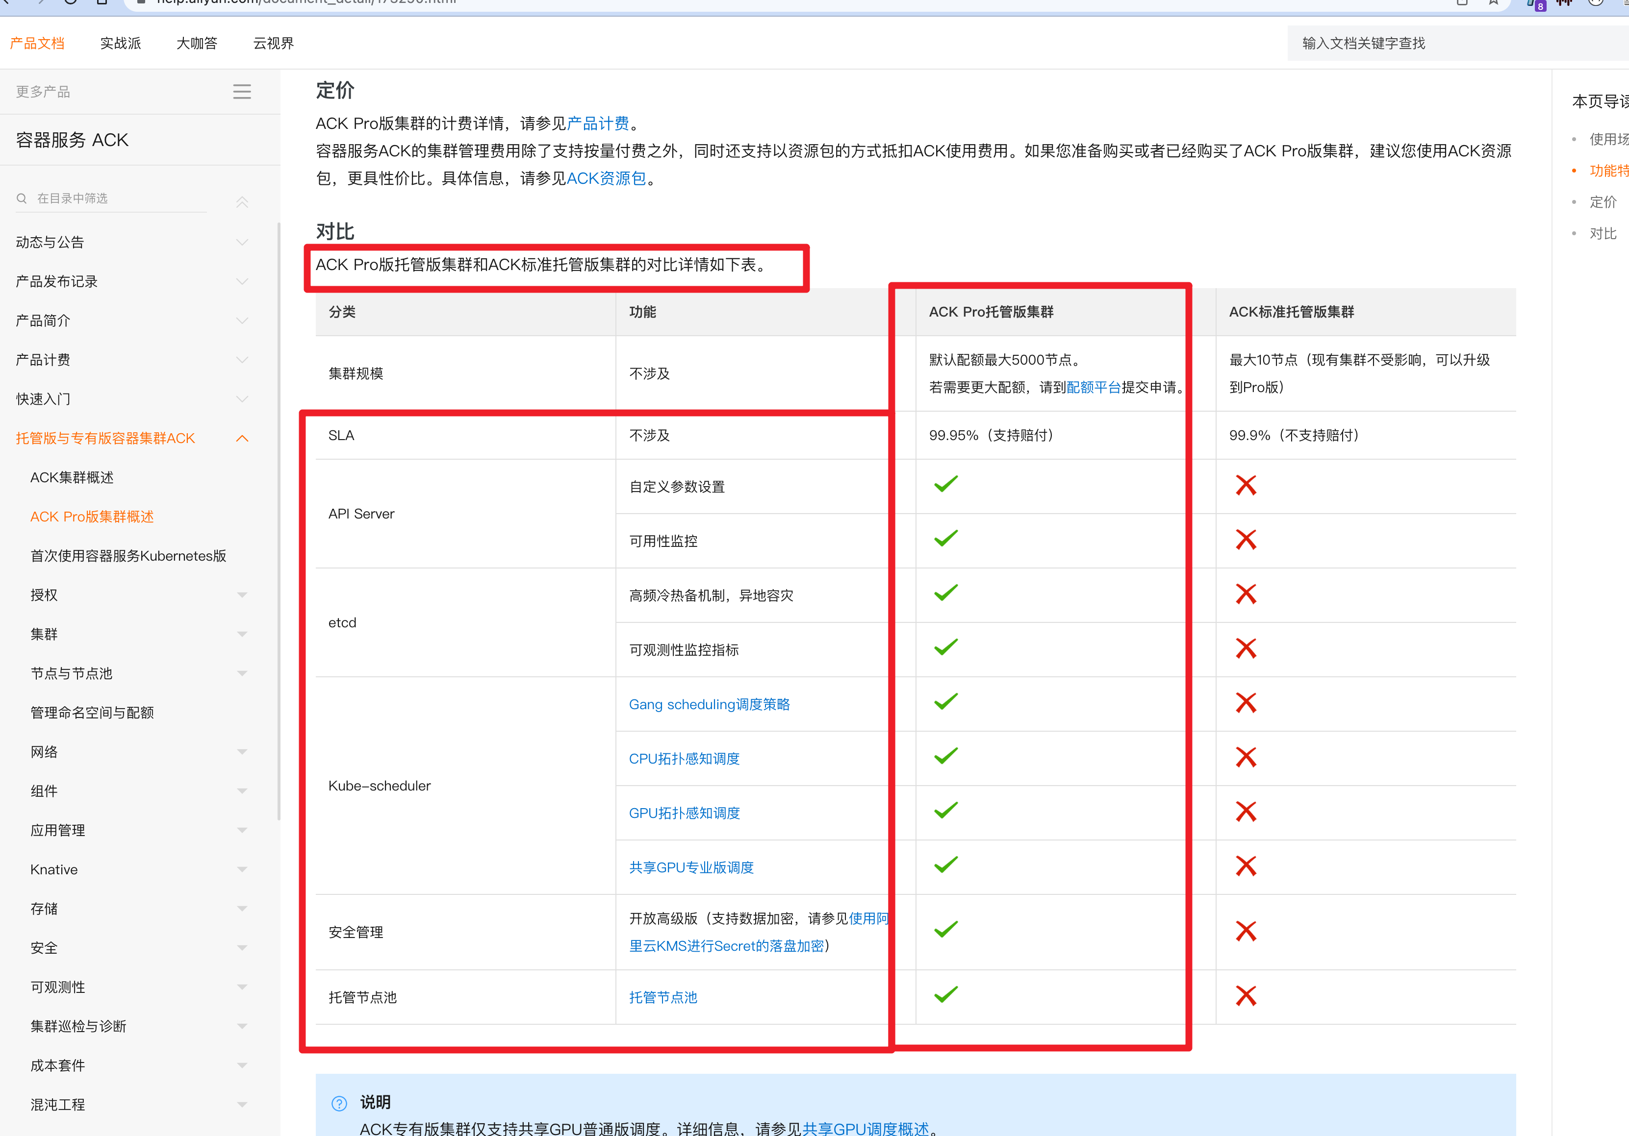Click the double-chevron collapse icon near filter

pos(242,202)
